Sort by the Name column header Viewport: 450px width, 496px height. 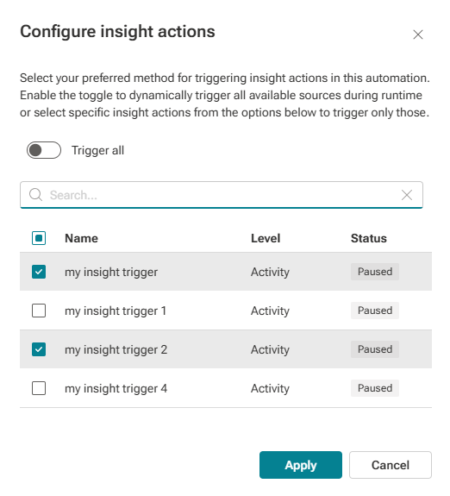(82, 238)
